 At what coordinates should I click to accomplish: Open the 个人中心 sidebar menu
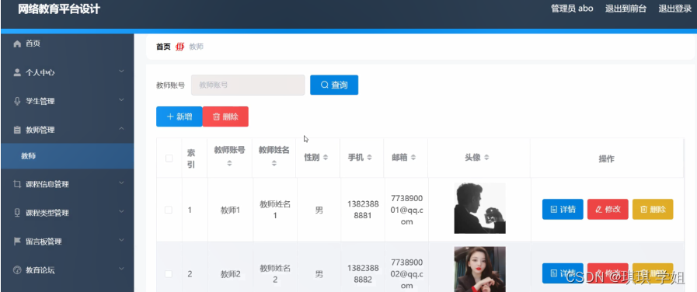(x=67, y=72)
